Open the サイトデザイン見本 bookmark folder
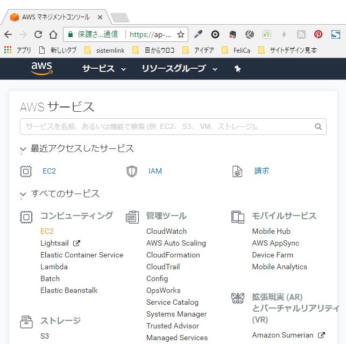This screenshot has width=346, height=344. coord(287,50)
